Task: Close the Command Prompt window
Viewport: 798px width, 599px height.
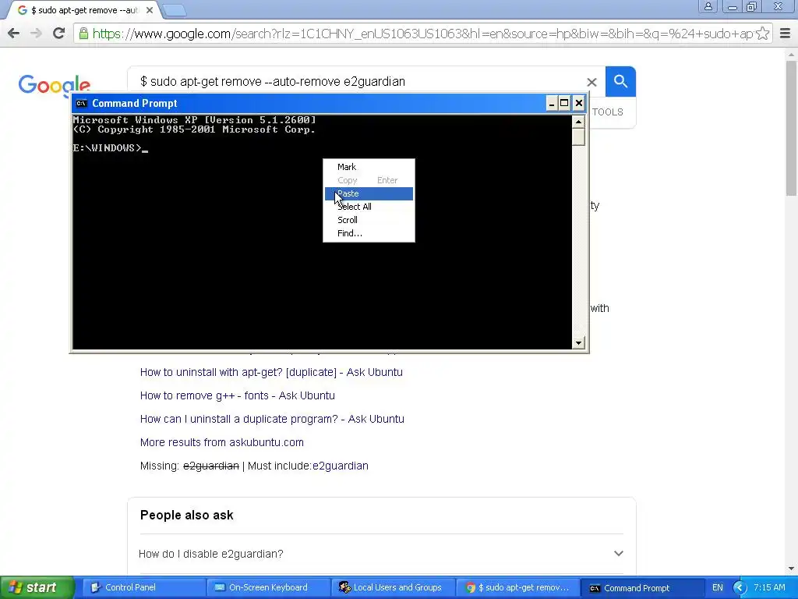Action: [579, 104]
